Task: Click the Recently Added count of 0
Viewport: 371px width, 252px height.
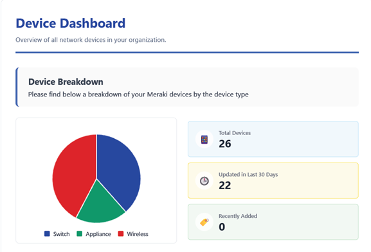Action: pyautogui.click(x=222, y=227)
